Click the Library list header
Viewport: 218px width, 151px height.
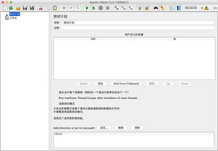pos(134,134)
